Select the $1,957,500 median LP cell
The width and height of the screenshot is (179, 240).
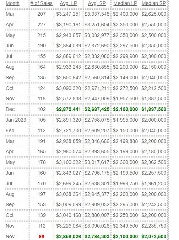[125, 98]
